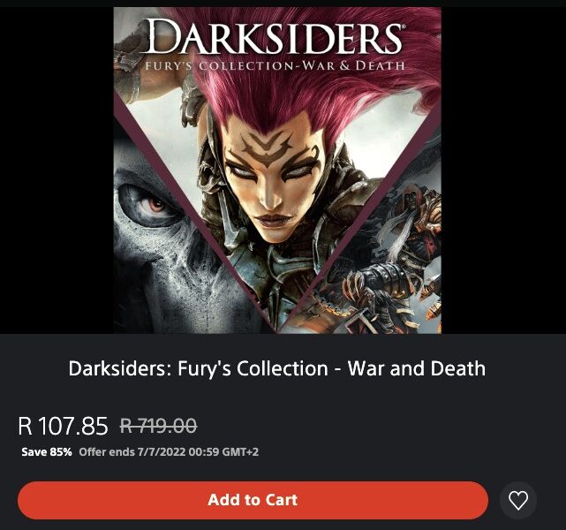Viewport: 566px width, 530px height.
Task: Click Fury's face in the cover artwork
Action: (273, 180)
